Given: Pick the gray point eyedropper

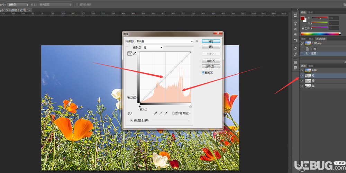Looking at the screenshot, I should coord(161,113).
